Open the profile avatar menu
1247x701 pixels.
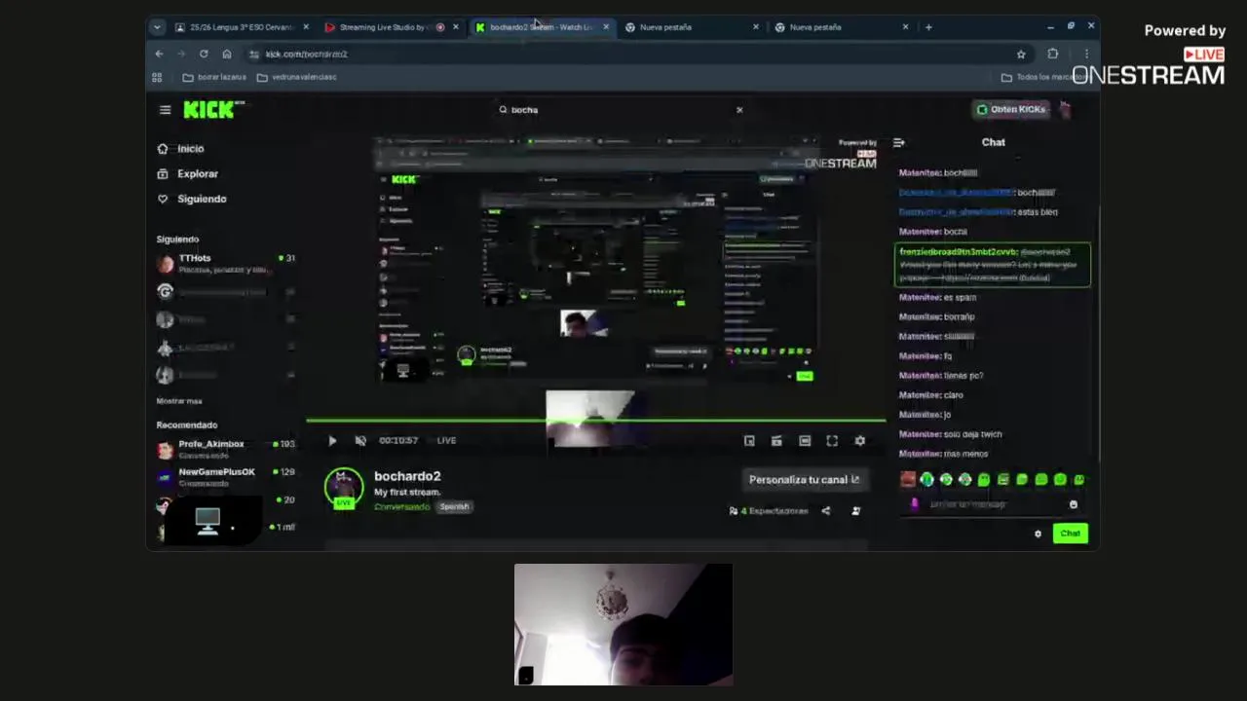1066,109
